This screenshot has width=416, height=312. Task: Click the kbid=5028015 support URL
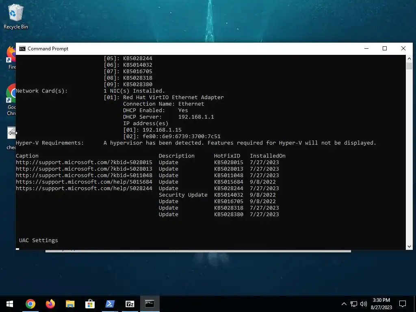(84, 162)
